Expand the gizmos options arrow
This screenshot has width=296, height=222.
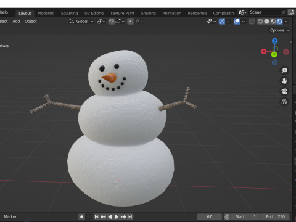[228, 22]
